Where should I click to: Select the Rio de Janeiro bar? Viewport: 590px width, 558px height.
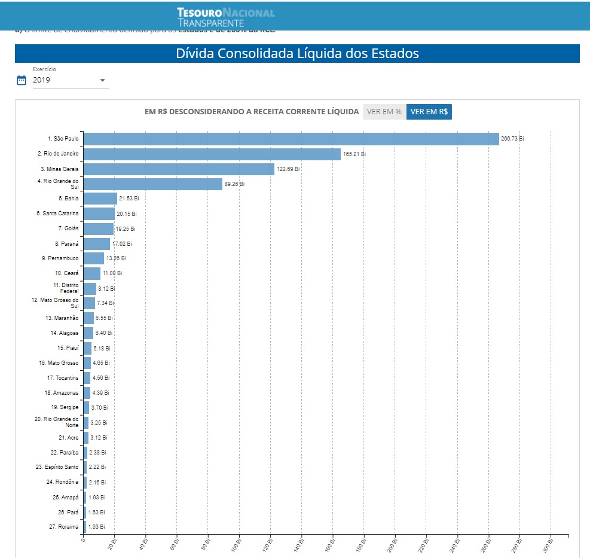[x=212, y=154]
